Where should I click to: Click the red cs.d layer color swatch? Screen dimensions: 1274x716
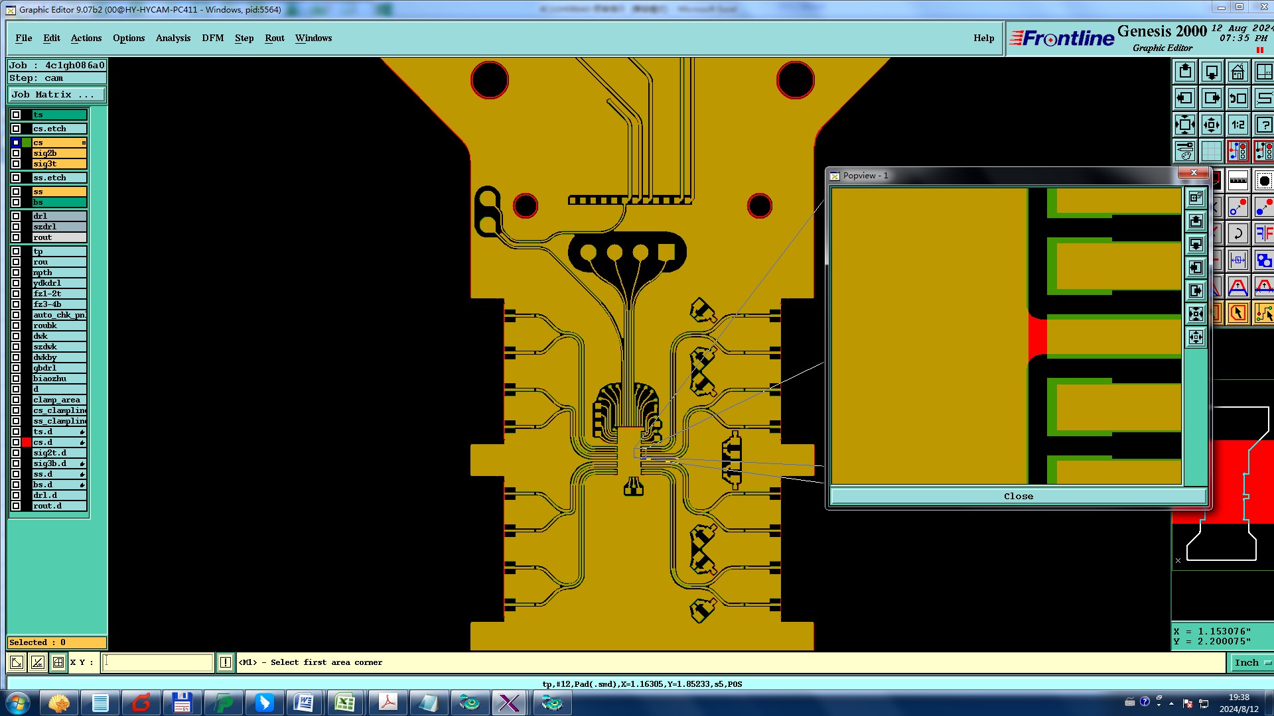tap(27, 442)
